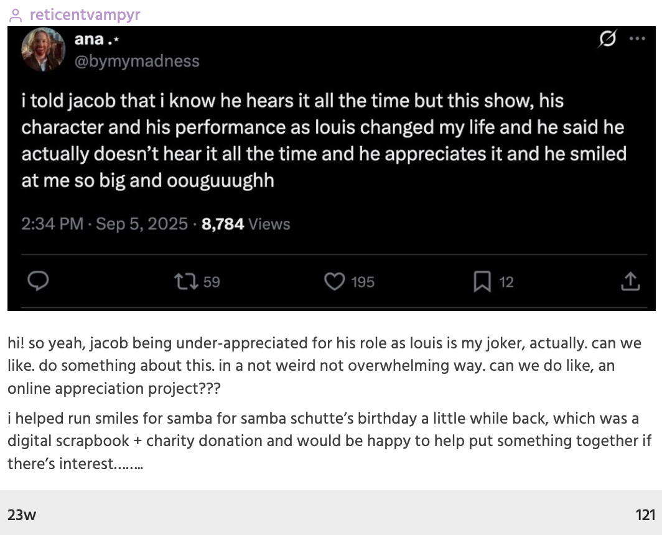This screenshot has height=535, width=662.
Task: Click the tweet text about jacob
Action: pos(324,141)
